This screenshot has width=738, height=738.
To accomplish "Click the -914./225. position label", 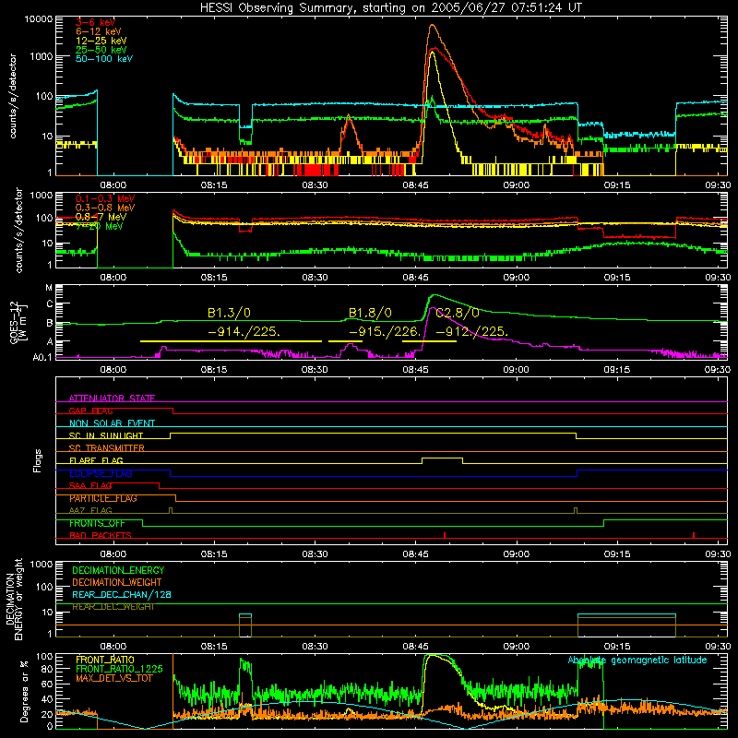I will pyautogui.click(x=244, y=332).
